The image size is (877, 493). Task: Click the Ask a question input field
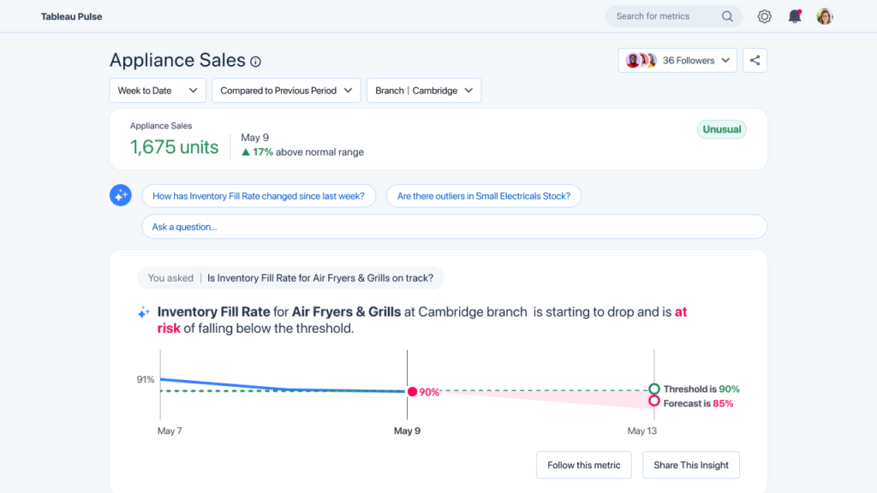(453, 226)
